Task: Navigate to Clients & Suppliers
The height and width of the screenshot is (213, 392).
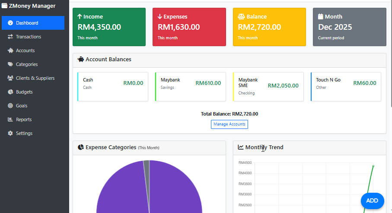Action: pos(33,78)
